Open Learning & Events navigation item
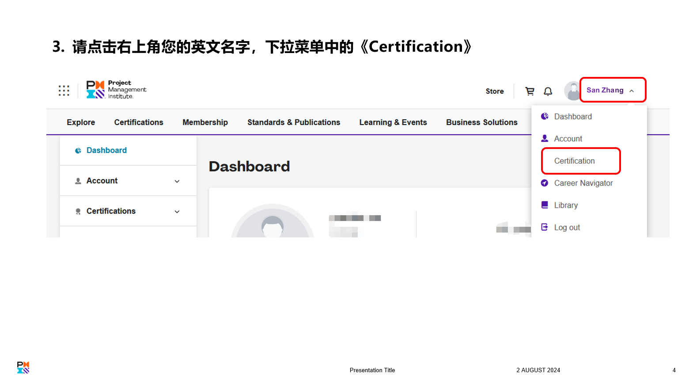Image resolution: width=693 pixels, height=389 pixels. tap(393, 122)
